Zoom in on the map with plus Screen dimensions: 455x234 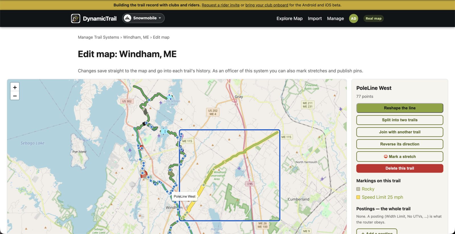click(x=15, y=87)
